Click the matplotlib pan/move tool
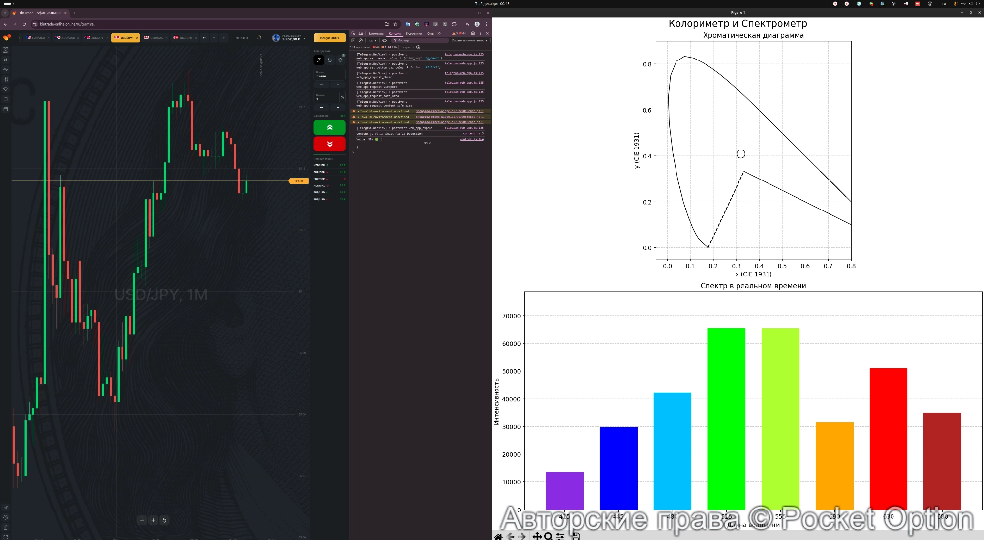 (537, 536)
